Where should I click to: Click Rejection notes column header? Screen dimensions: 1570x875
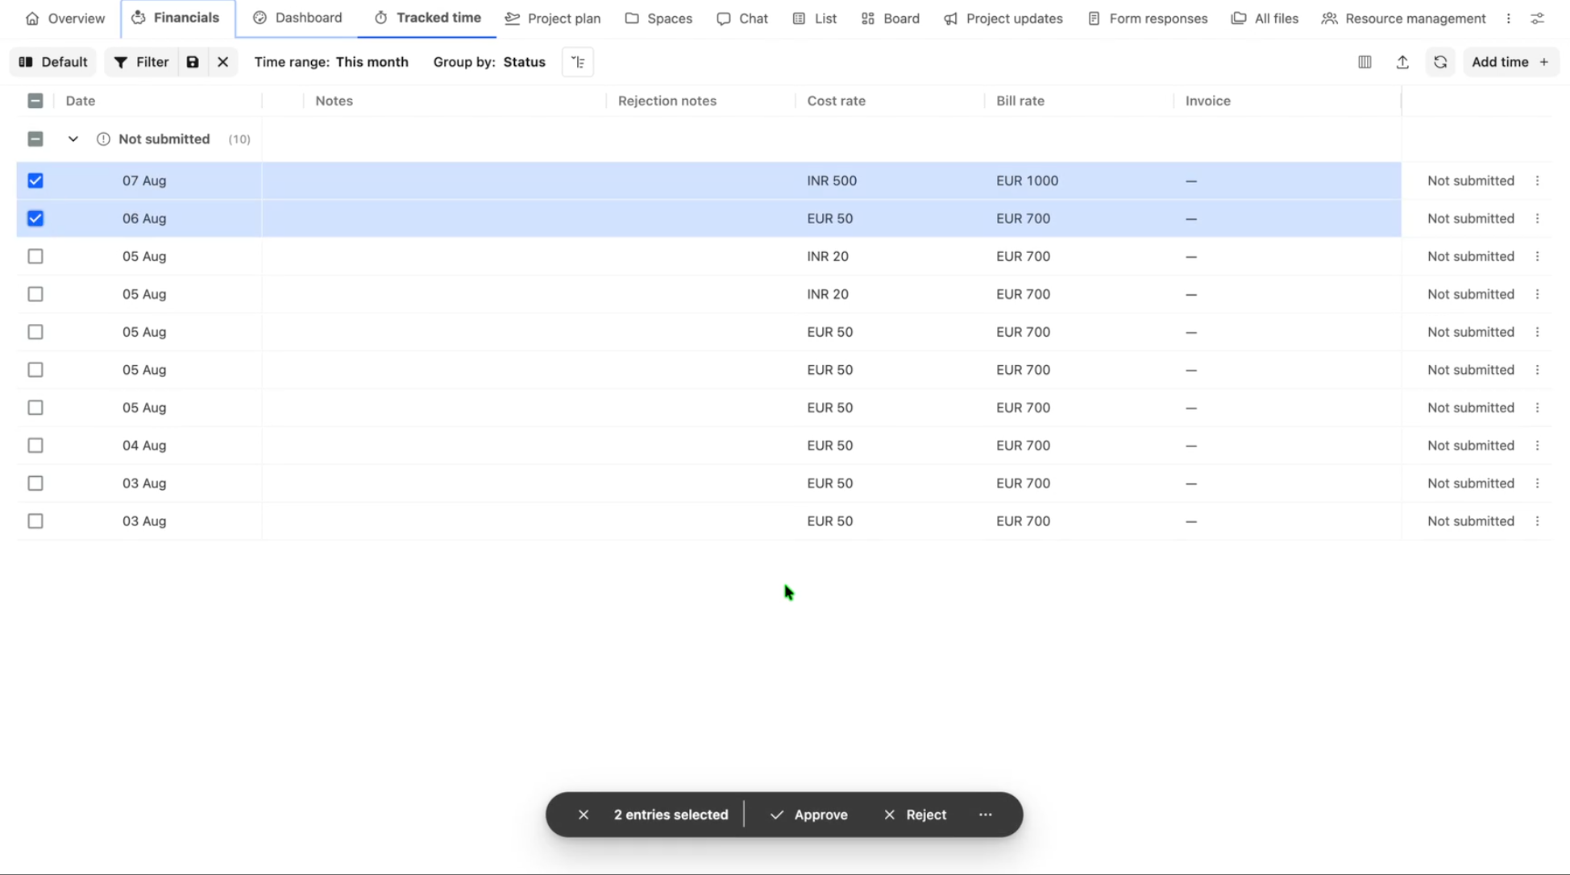667,101
